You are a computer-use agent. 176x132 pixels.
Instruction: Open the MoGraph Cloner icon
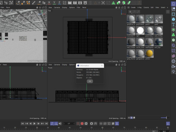(x=173, y=35)
